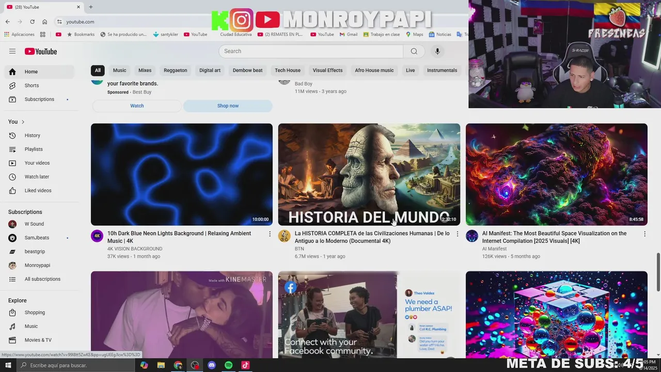The image size is (661, 372).
Task: Activate voice search microphone
Action: click(x=437, y=51)
